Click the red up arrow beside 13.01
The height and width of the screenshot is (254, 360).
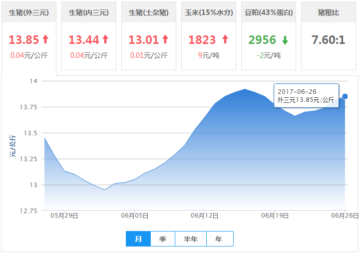pyautogui.click(x=165, y=40)
